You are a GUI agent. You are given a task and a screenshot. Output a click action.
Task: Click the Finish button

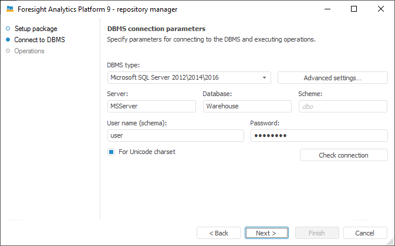click(x=317, y=233)
